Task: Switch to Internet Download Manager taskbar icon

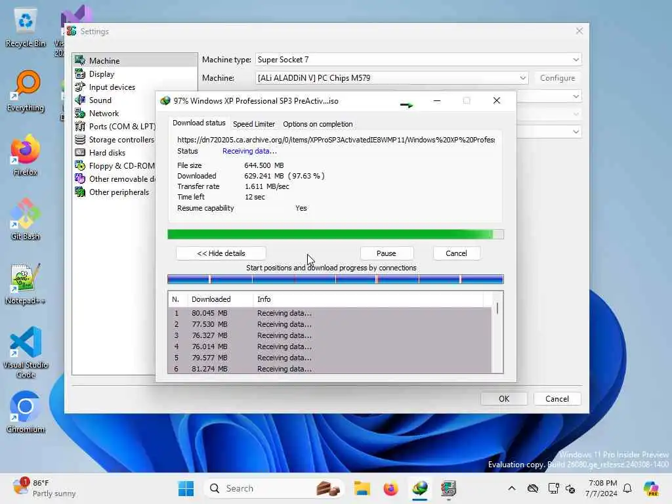Action: (419, 488)
